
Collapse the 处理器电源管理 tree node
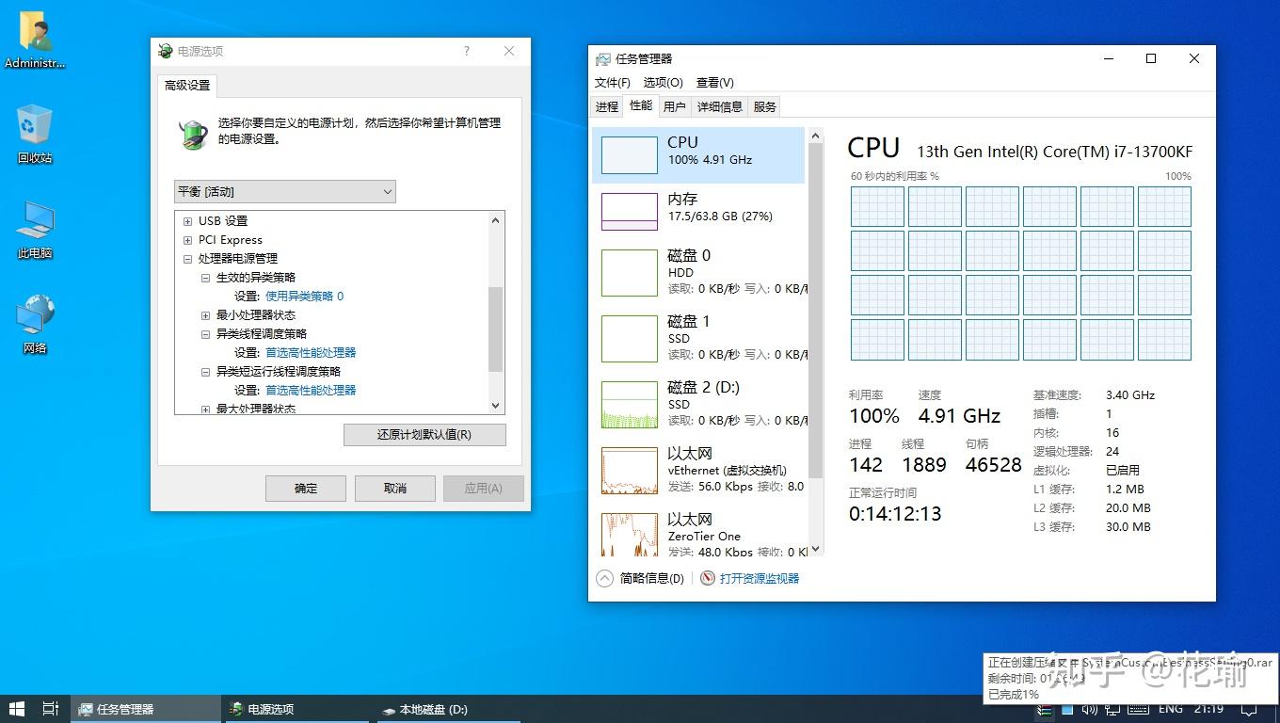pyautogui.click(x=187, y=258)
